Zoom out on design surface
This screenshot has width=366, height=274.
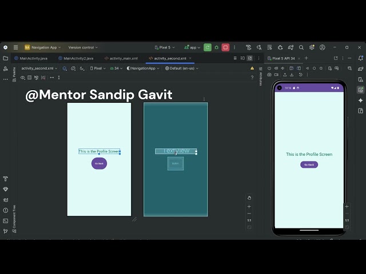point(249,213)
